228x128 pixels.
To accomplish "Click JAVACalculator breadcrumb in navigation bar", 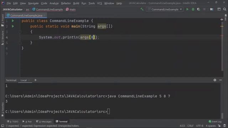I will pos(12,10).
